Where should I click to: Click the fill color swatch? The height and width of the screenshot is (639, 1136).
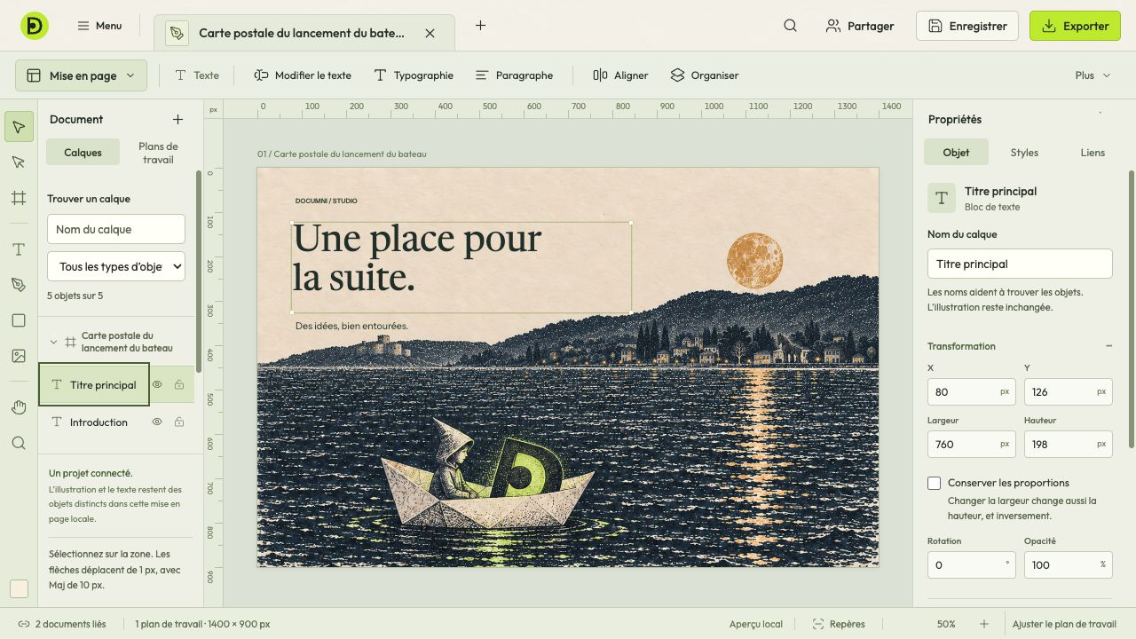(19, 588)
